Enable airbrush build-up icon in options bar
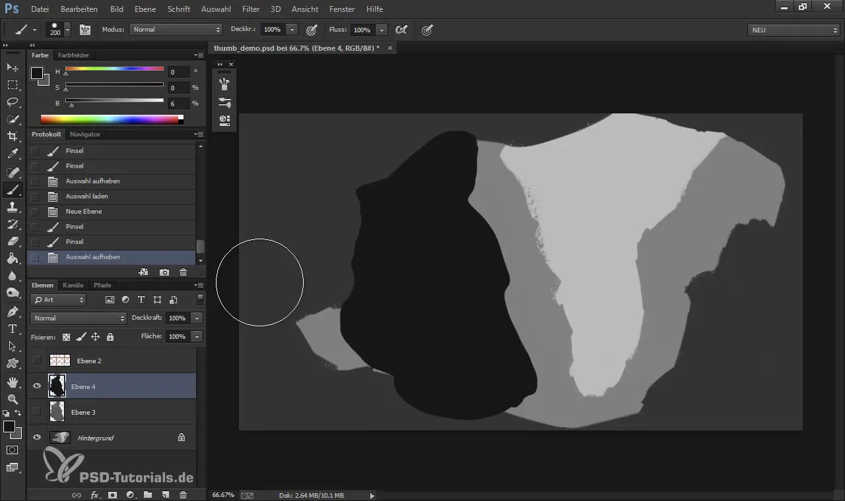Image resolution: width=845 pixels, height=501 pixels. coord(401,30)
